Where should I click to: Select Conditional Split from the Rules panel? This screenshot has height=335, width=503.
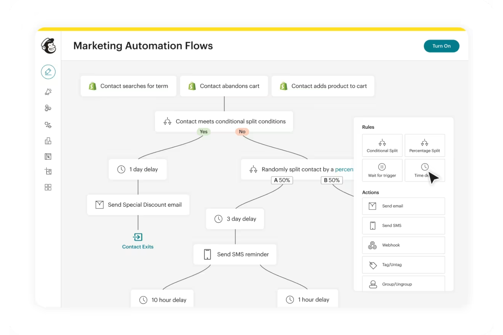pyautogui.click(x=382, y=145)
